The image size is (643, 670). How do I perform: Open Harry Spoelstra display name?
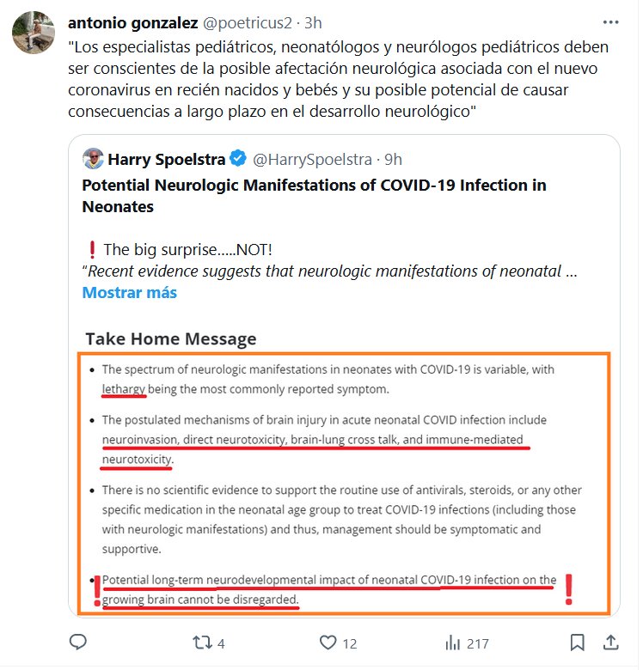[x=166, y=159]
